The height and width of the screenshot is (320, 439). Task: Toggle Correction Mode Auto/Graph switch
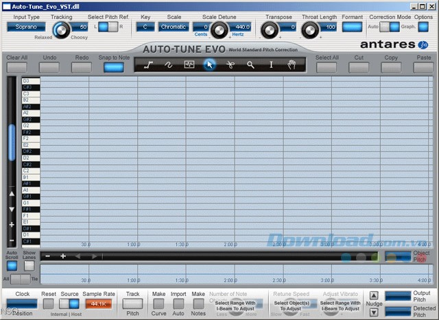[390, 27]
